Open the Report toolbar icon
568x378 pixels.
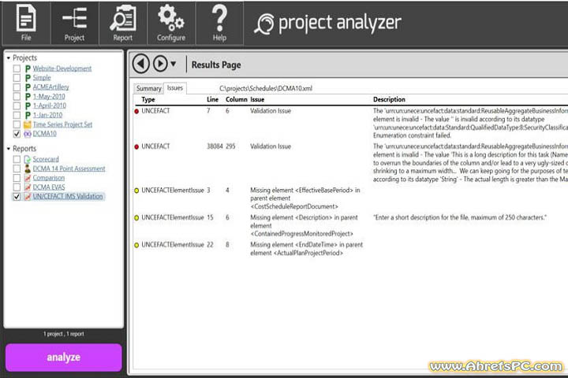coord(123,22)
